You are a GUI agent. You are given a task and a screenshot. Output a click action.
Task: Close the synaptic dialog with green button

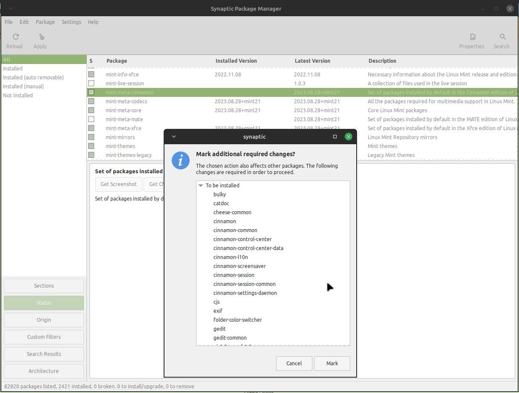point(349,137)
